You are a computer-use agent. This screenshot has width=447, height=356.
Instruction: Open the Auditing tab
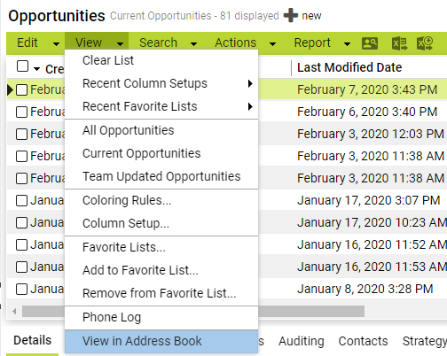(302, 341)
